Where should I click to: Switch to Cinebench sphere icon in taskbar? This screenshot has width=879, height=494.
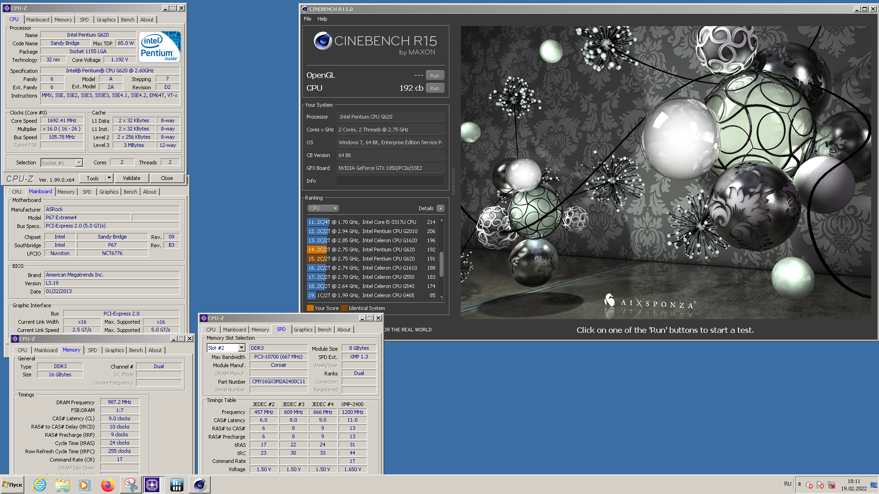pos(199,484)
